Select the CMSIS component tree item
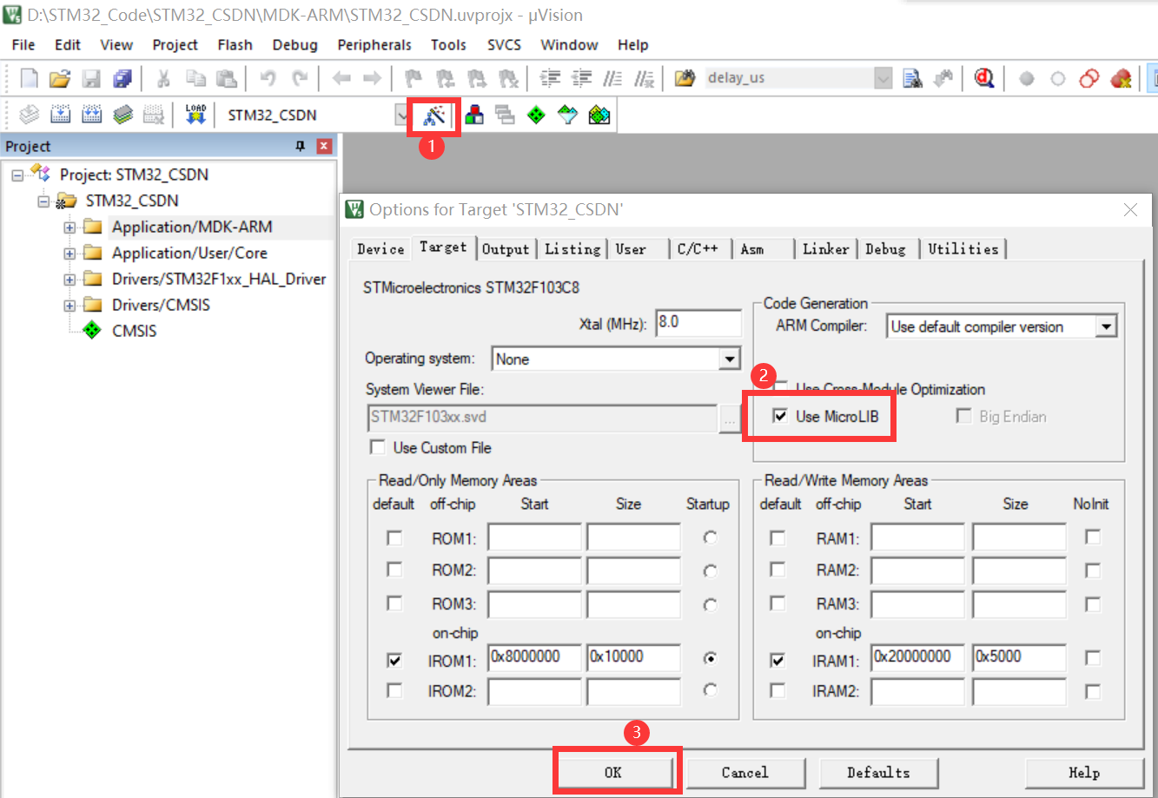Viewport: 1158px width, 798px height. (x=134, y=331)
